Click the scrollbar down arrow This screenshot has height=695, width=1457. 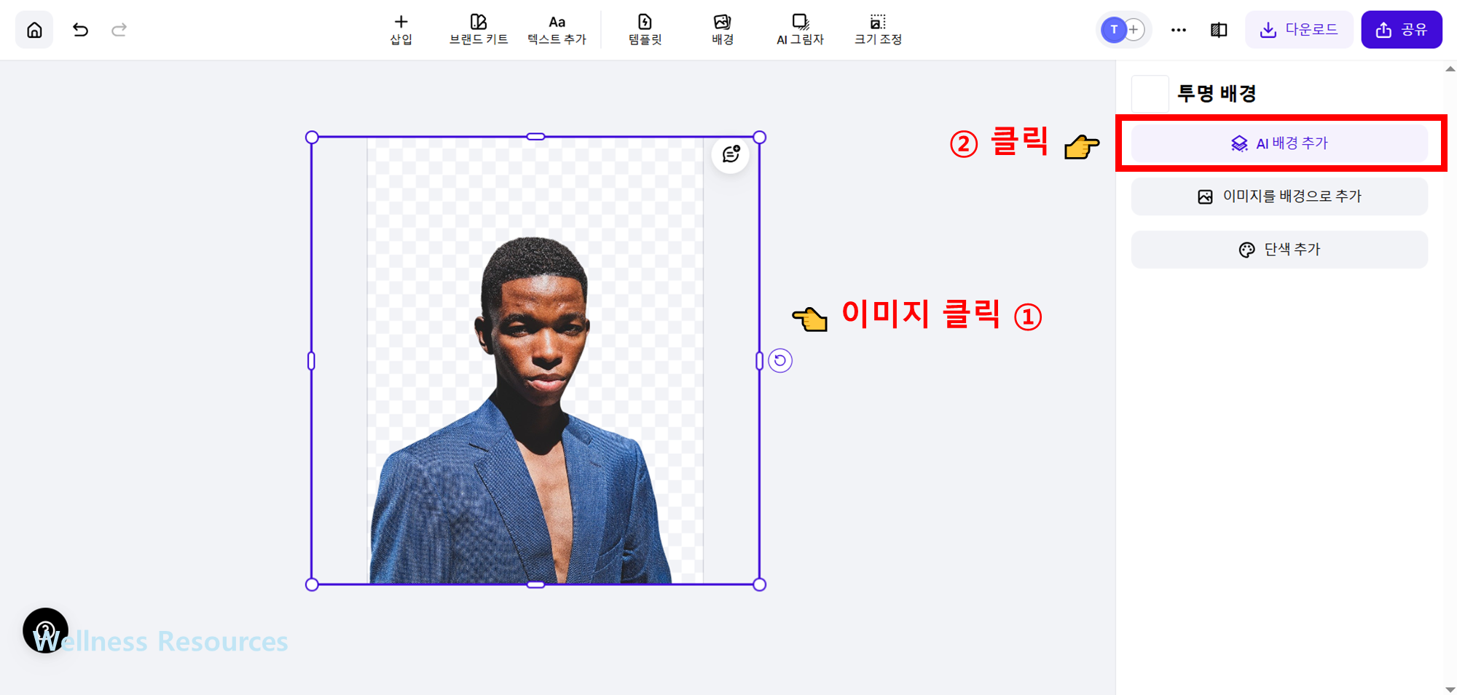point(1450,689)
